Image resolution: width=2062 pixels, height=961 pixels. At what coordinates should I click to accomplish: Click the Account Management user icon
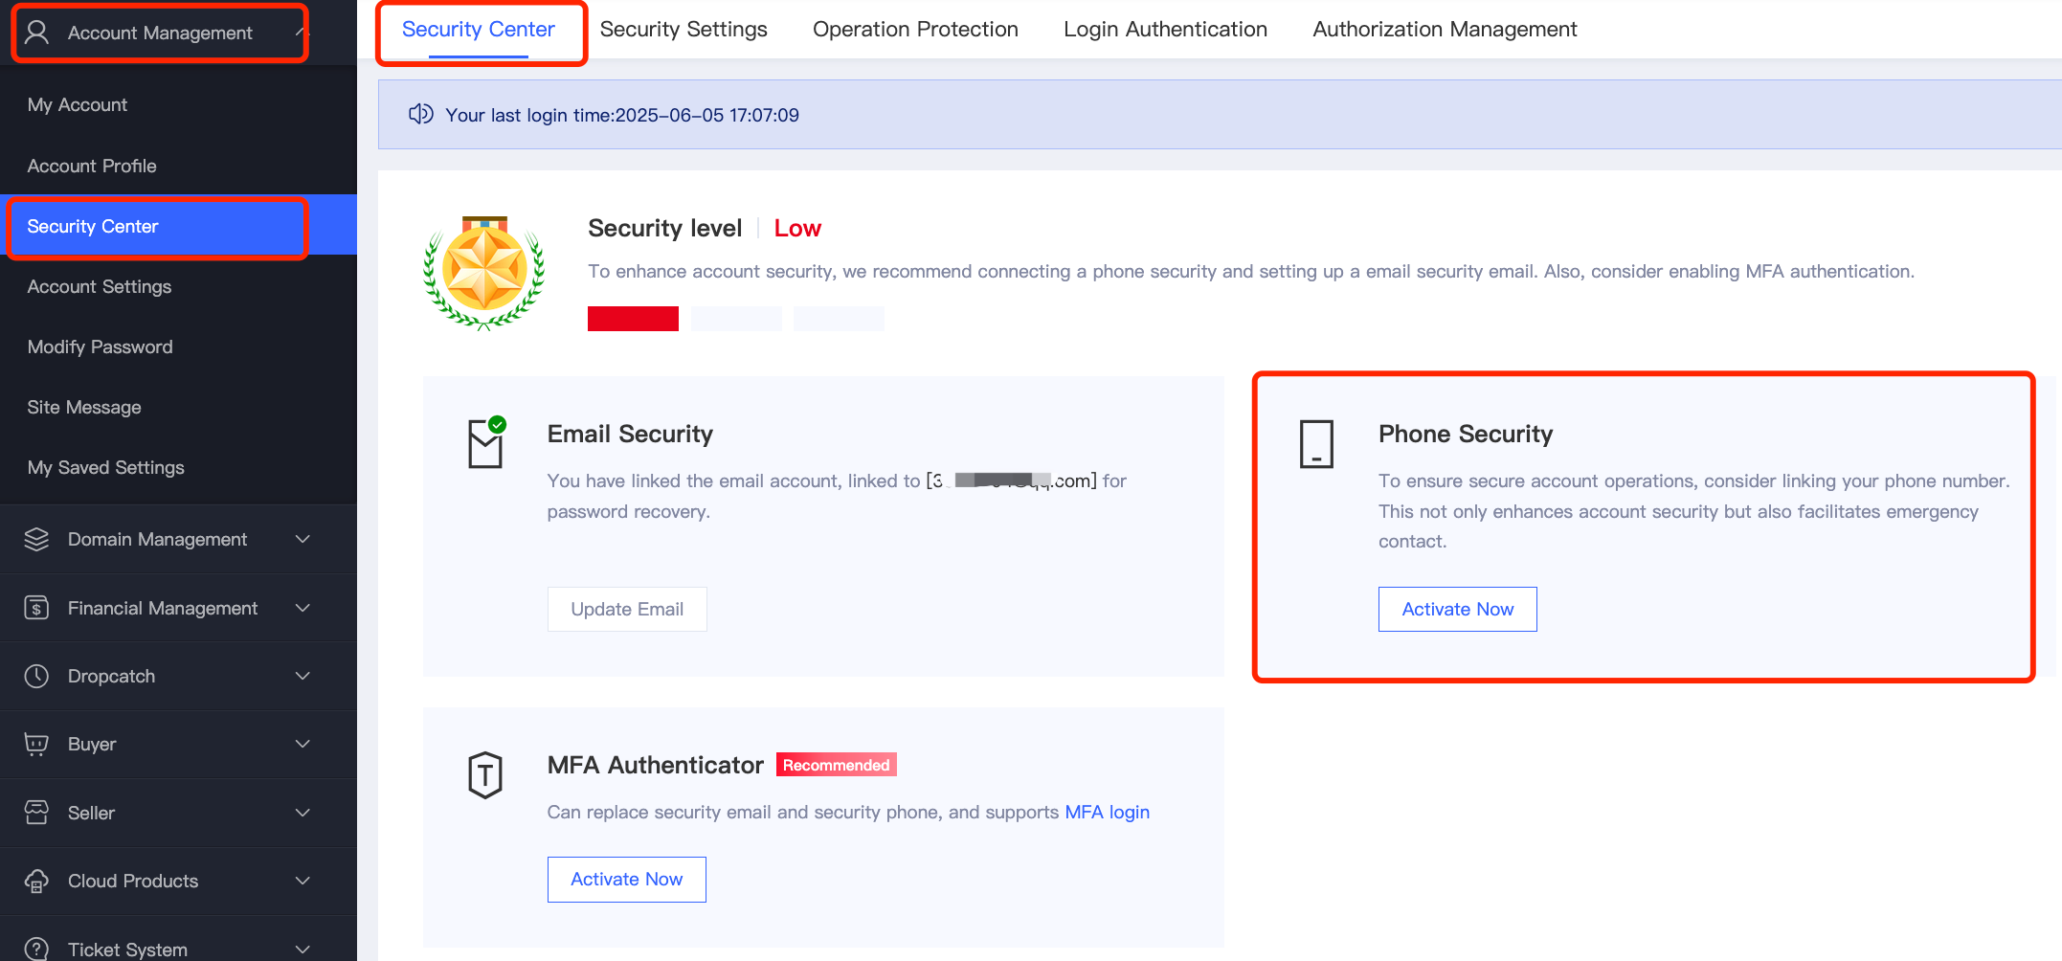(36, 33)
